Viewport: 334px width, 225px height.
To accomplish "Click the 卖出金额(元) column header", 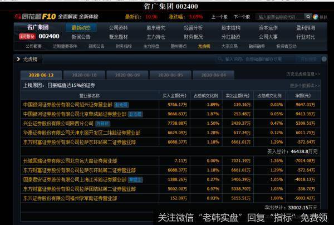I will [238, 96].
